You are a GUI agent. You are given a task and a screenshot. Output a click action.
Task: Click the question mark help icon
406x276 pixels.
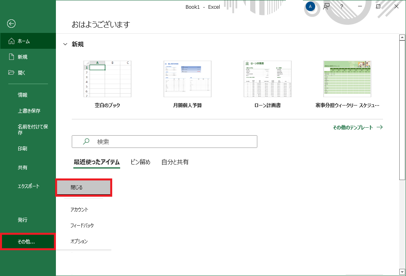pyautogui.click(x=341, y=7)
